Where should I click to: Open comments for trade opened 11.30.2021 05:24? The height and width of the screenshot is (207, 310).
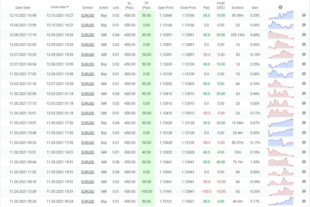(304, 201)
